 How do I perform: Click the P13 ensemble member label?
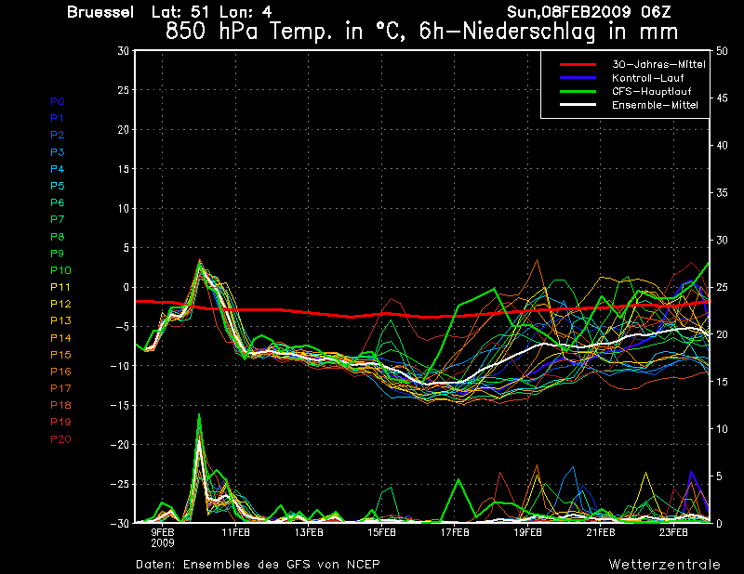point(60,320)
